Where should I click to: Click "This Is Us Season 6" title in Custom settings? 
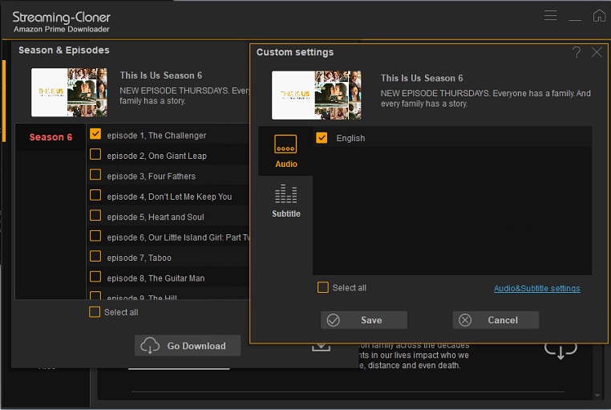(422, 78)
